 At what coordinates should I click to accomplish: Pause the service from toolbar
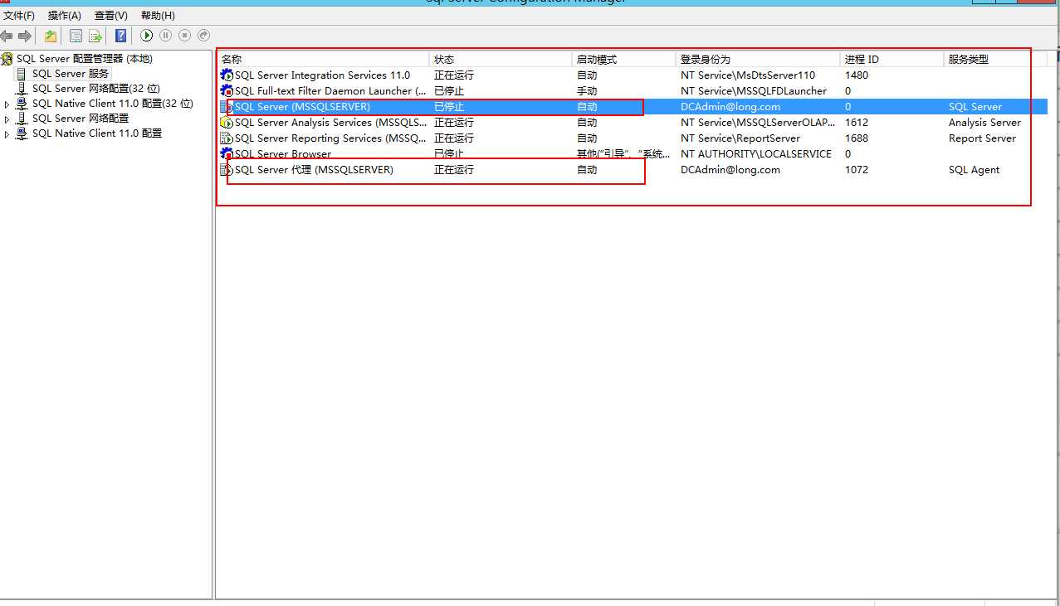pyautogui.click(x=166, y=36)
